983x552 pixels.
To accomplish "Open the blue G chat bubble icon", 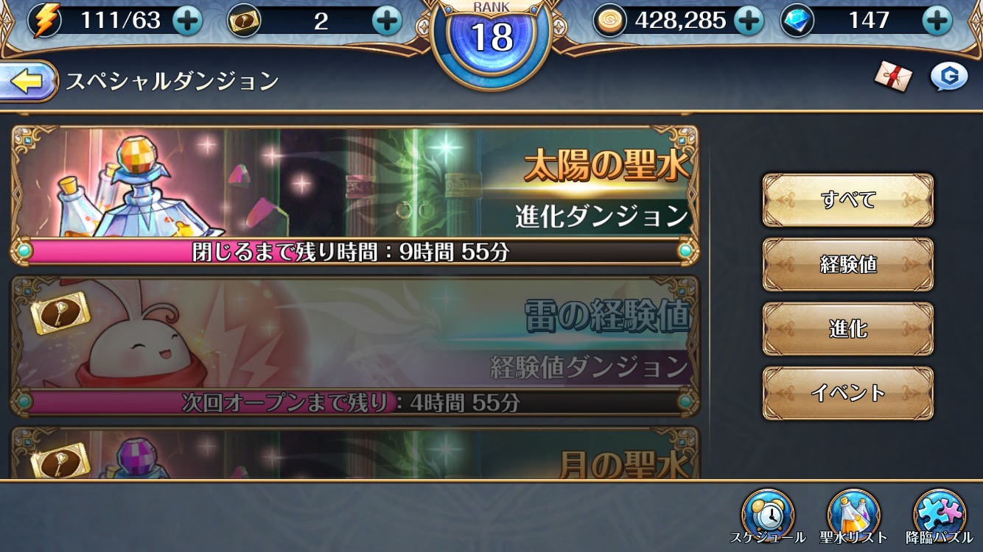I will 949,77.
